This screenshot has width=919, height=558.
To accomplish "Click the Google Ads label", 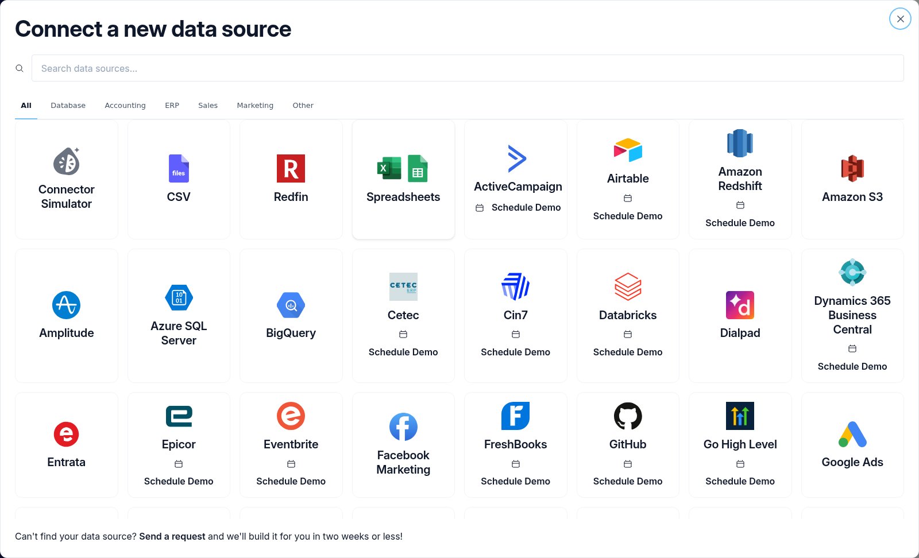I will (x=852, y=462).
